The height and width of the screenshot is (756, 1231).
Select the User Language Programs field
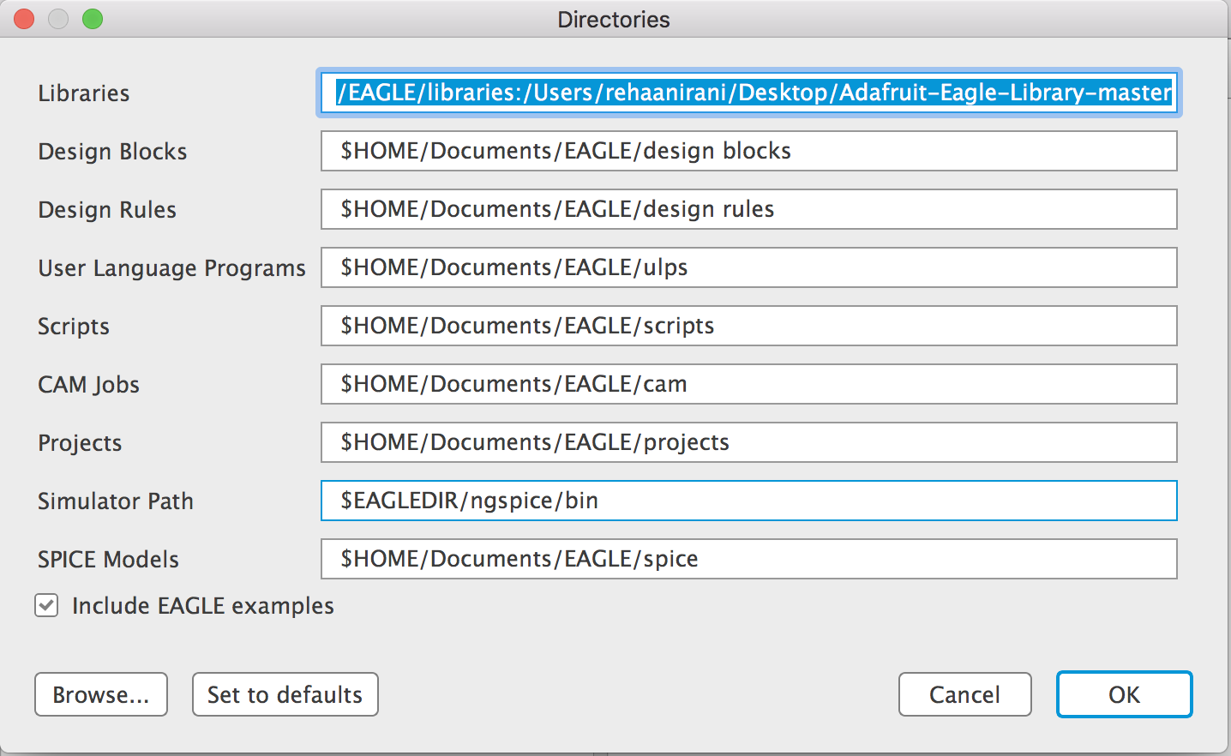(x=748, y=267)
